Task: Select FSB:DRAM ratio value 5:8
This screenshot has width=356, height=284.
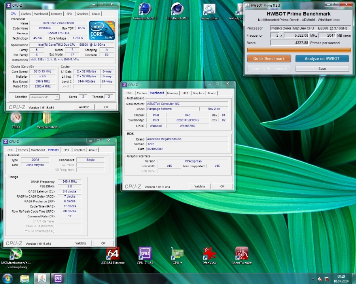Action: click(x=70, y=187)
